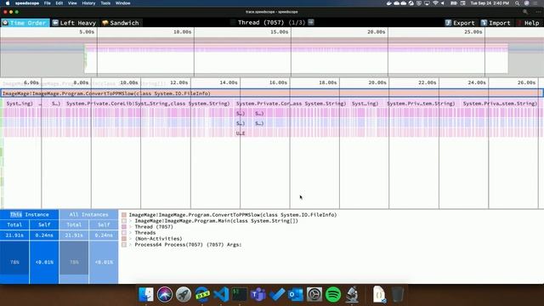Open JSON file icon in dock

coord(379,295)
